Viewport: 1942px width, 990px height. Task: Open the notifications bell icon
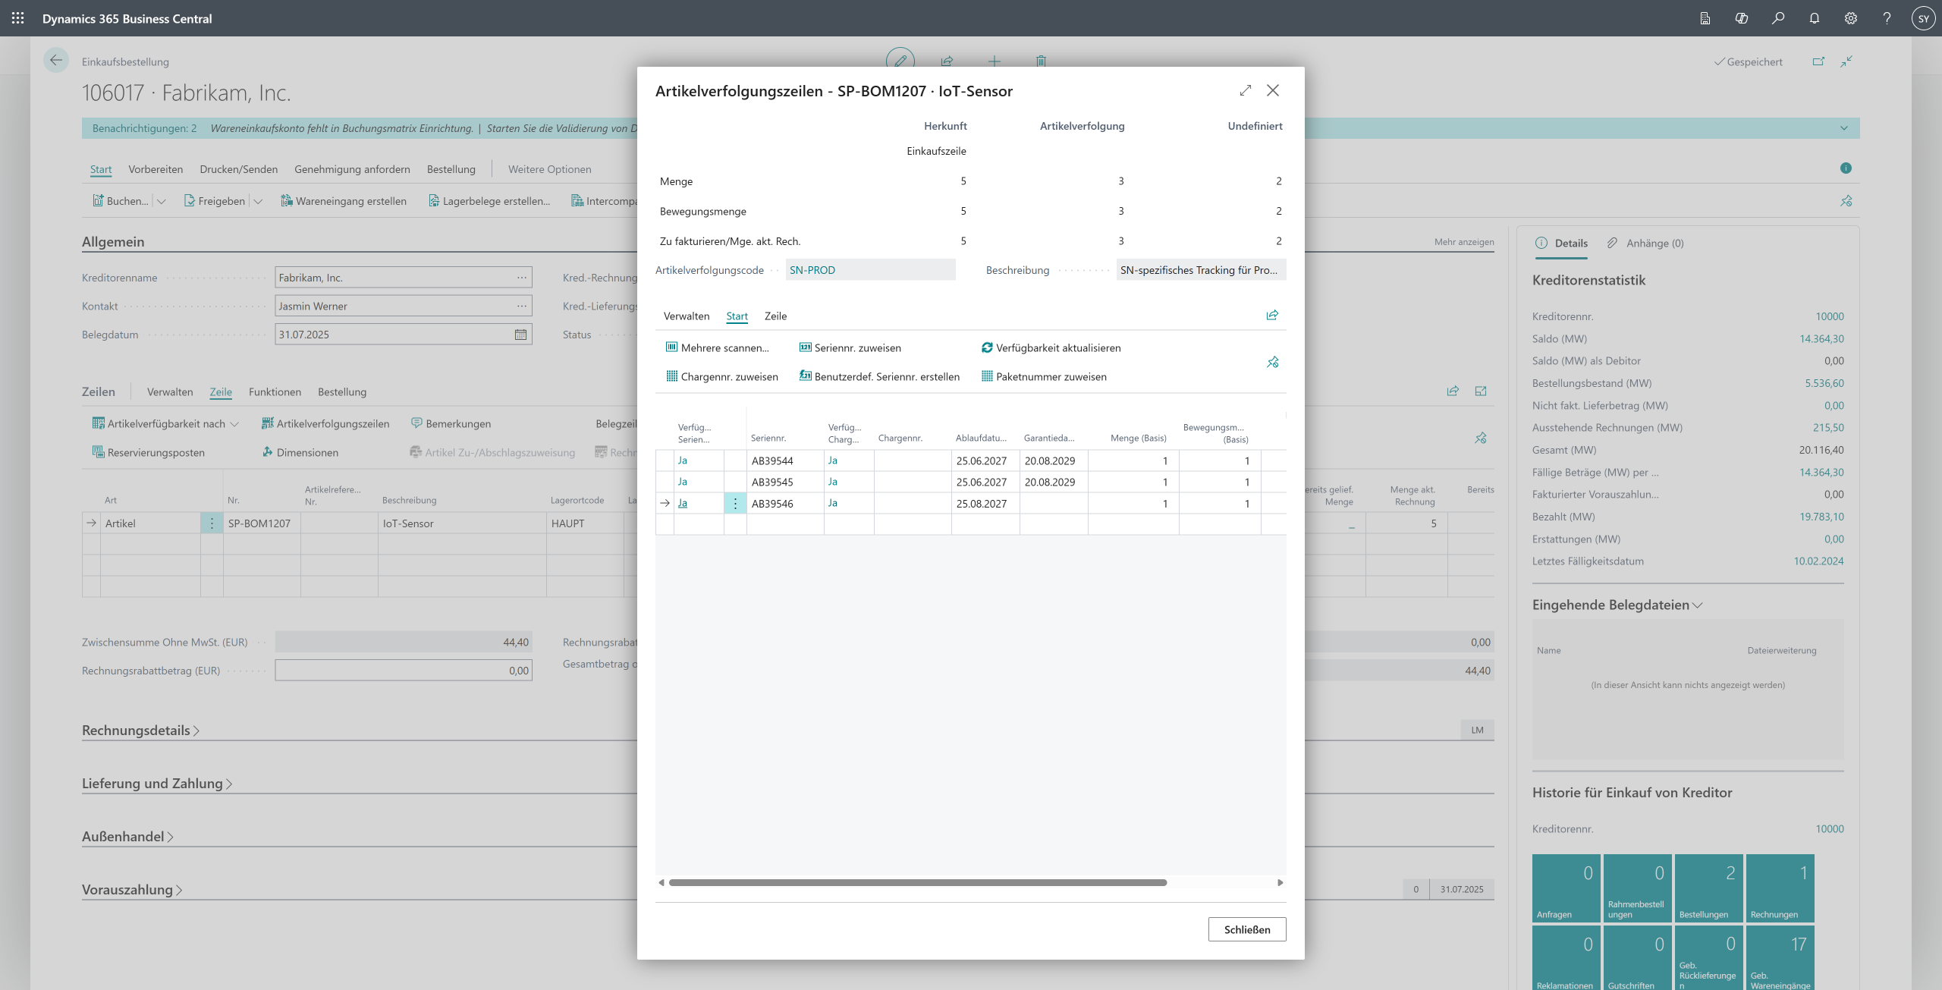(x=1815, y=18)
